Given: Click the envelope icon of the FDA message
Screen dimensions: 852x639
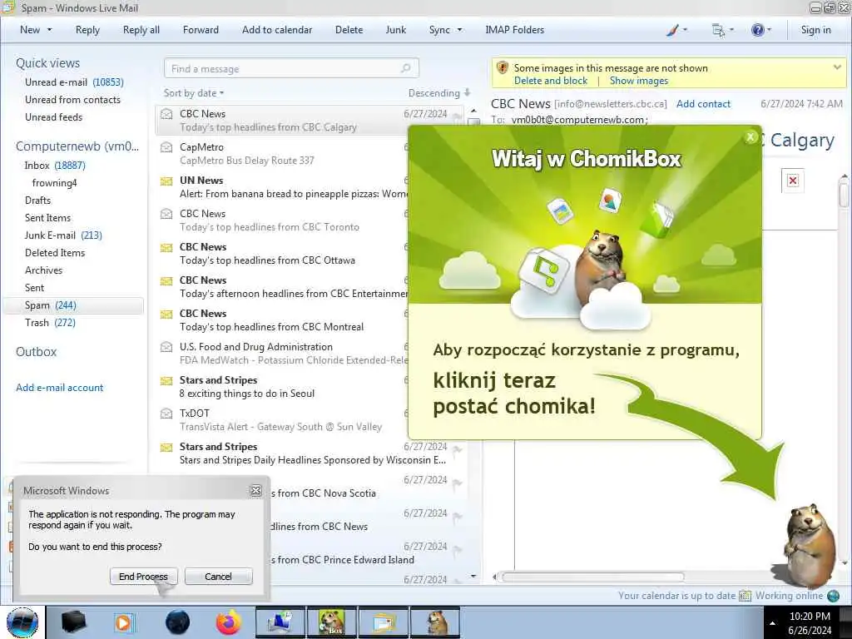Looking at the screenshot, I should pos(166,347).
